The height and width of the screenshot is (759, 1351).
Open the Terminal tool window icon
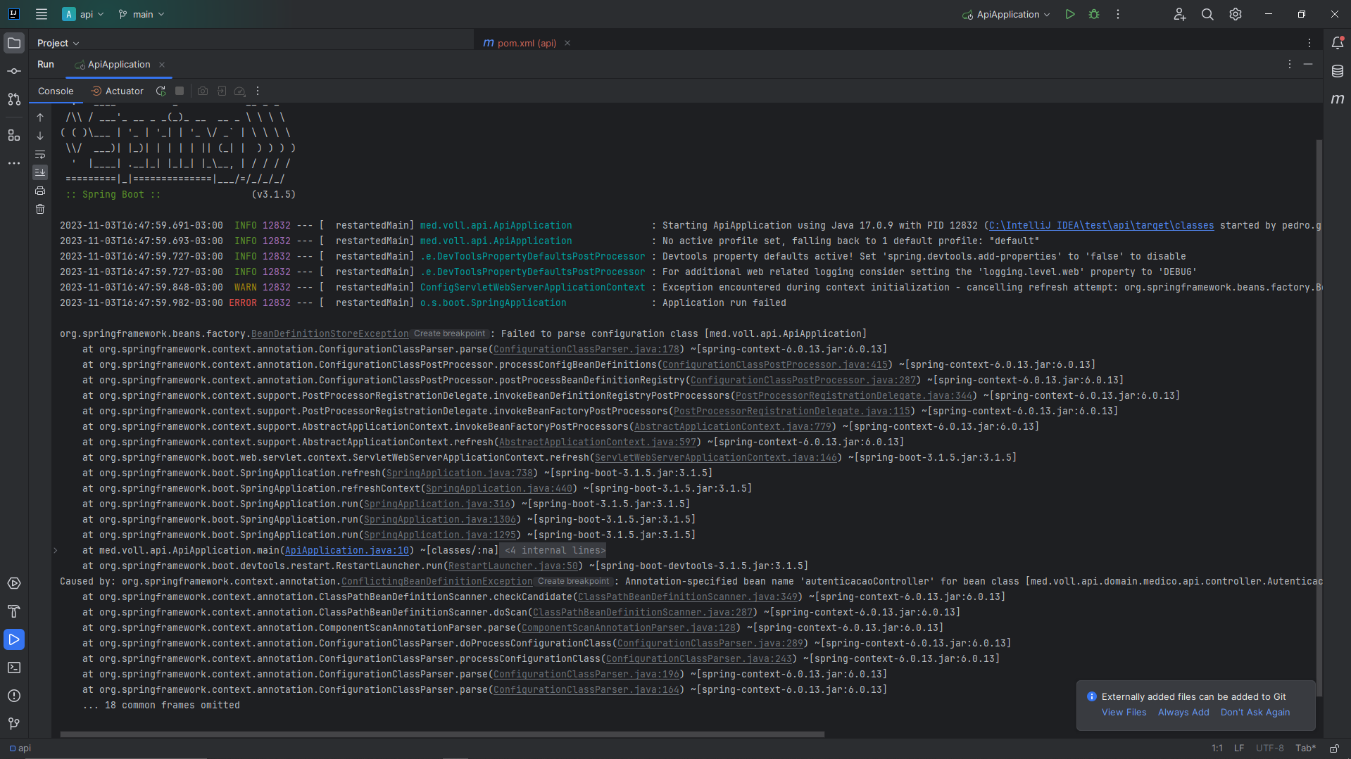tap(14, 668)
